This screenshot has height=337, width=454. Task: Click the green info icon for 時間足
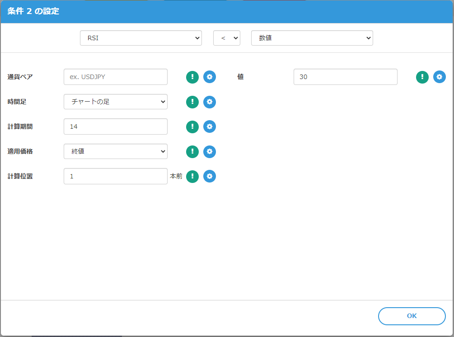pyautogui.click(x=192, y=102)
